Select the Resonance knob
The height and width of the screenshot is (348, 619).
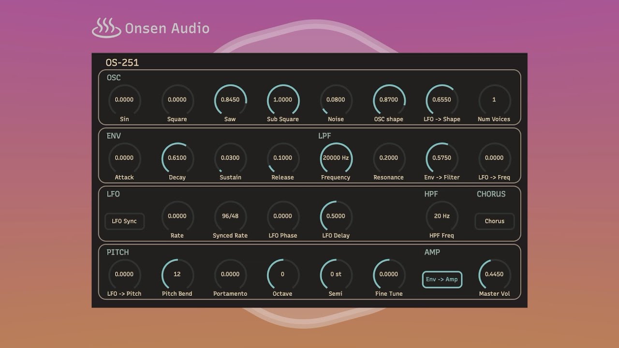(389, 158)
